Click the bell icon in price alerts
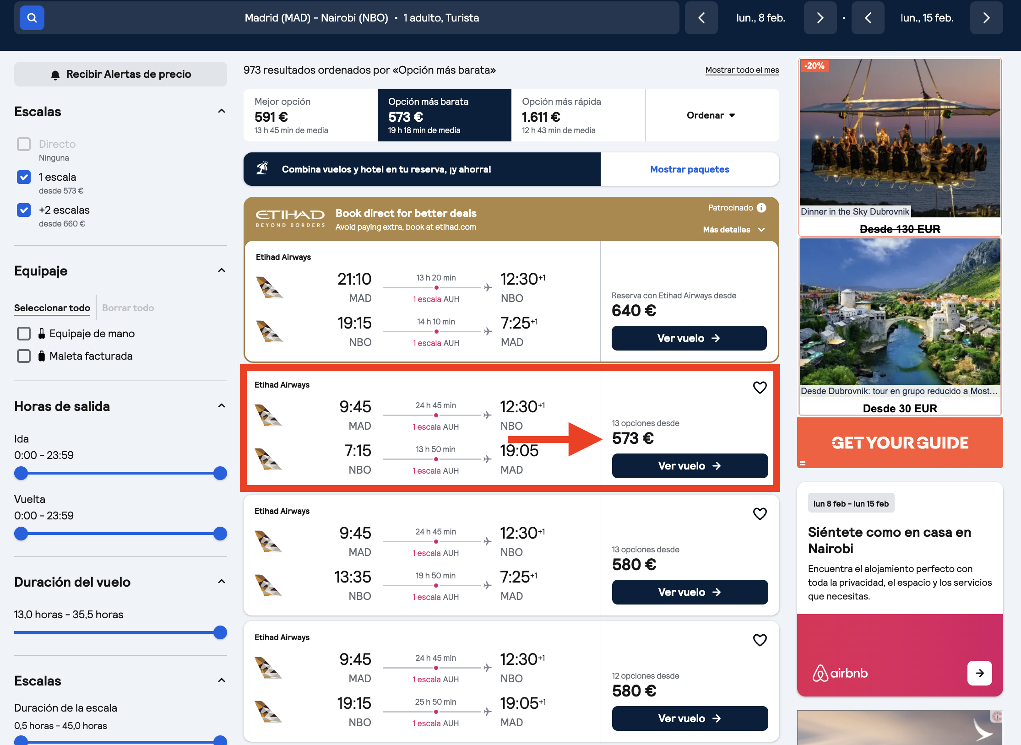The image size is (1021, 745). pos(55,75)
